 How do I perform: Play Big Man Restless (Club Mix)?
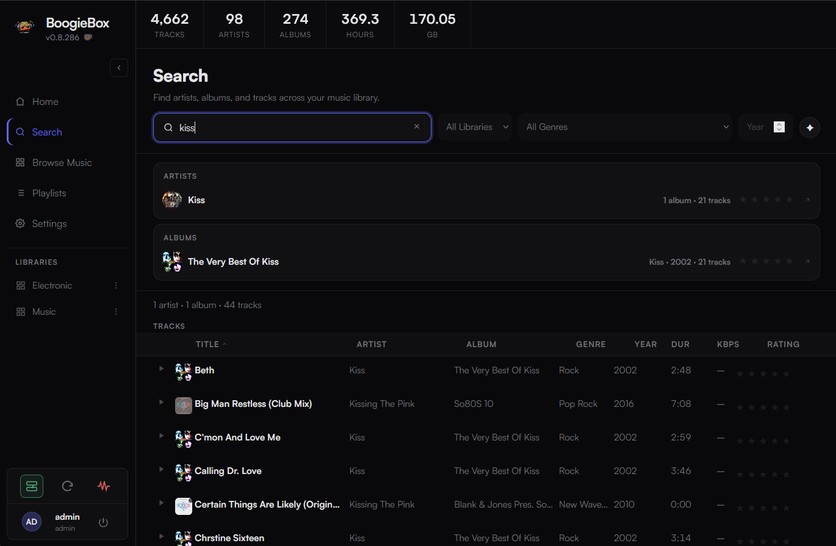coord(161,403)
